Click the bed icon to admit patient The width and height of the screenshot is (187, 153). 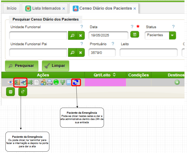tap(23, 83)
